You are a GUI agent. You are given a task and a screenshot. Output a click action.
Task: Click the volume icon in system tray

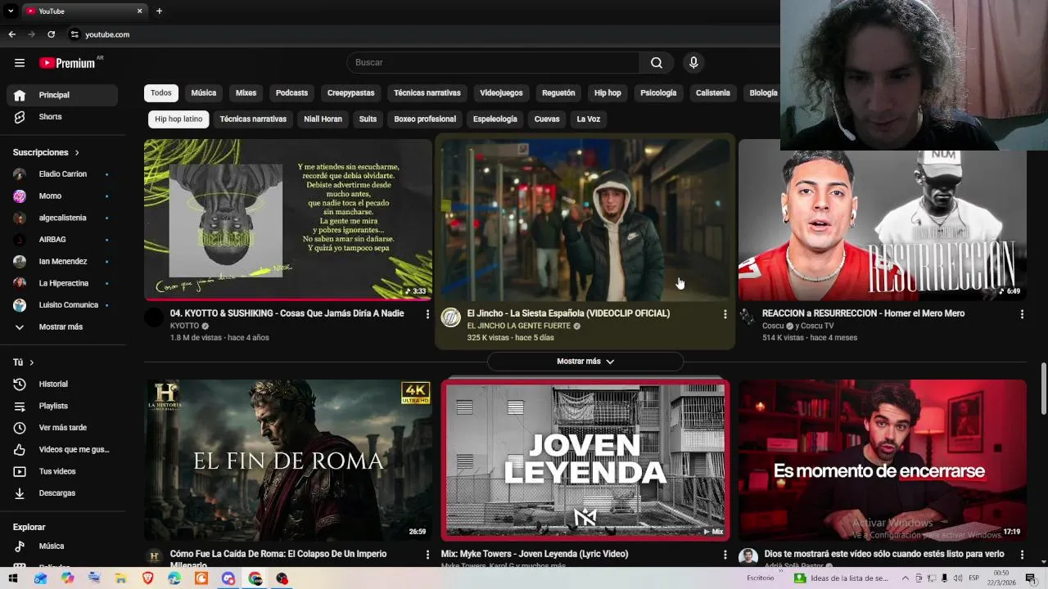tap(958, 578)
